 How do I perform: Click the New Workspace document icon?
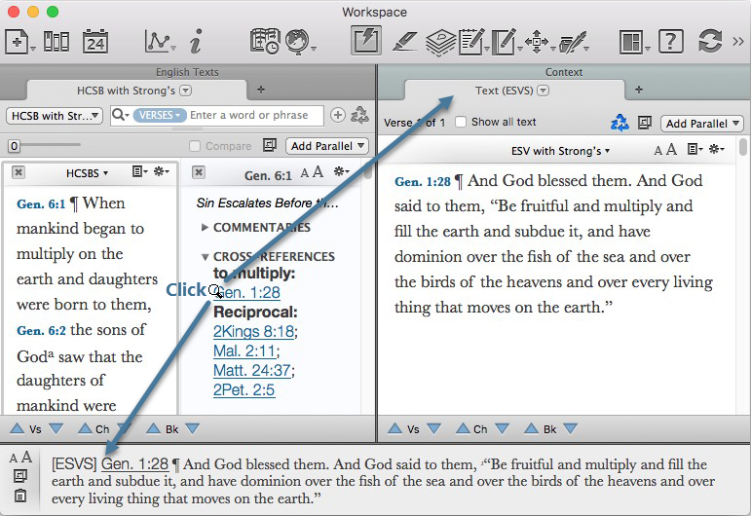(x=17, y=42)
